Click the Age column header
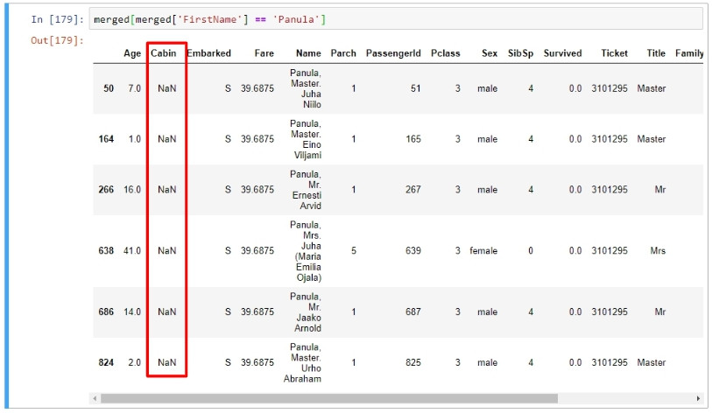 click(132, 53)
